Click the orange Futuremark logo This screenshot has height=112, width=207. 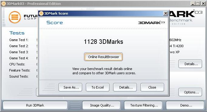[x=15, y=17]
